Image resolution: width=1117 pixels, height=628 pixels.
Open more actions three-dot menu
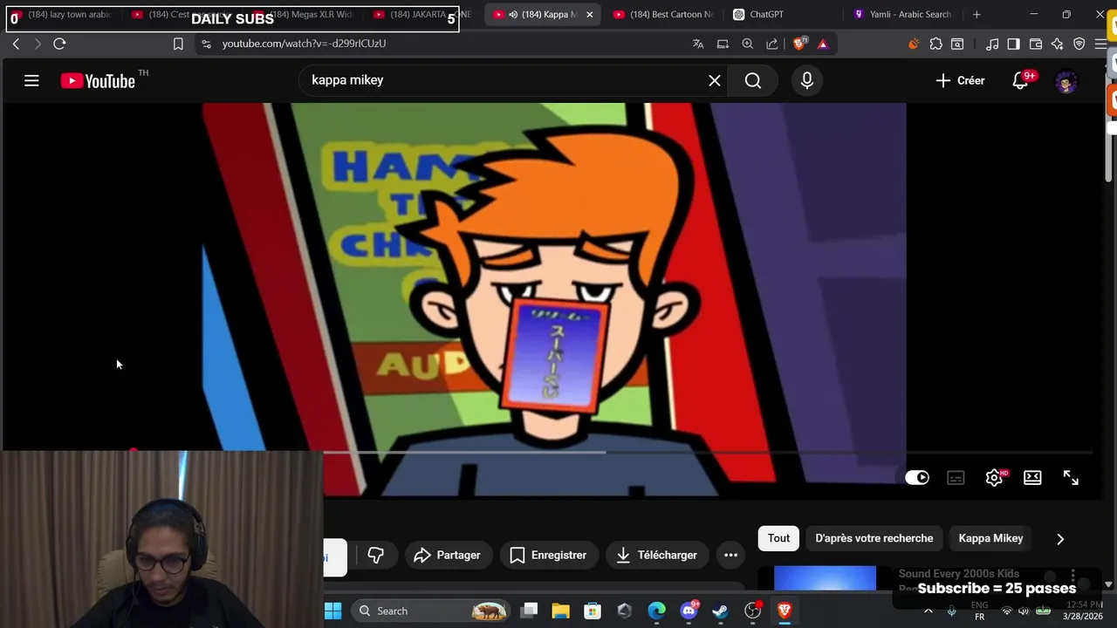[731, 555]
